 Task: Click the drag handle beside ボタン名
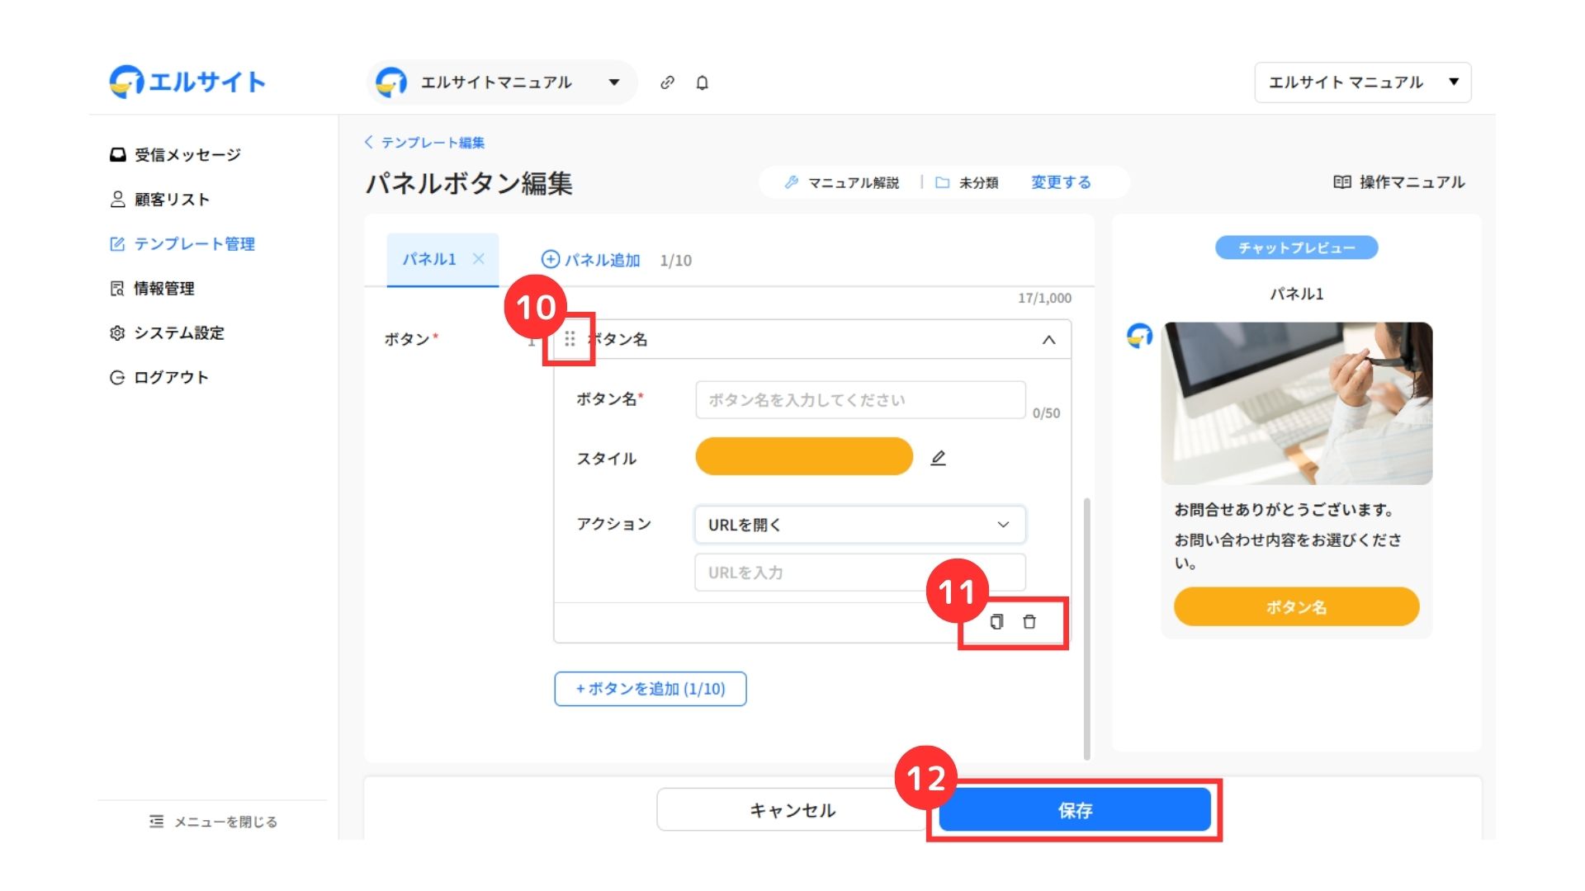click(x=570, y=339)
